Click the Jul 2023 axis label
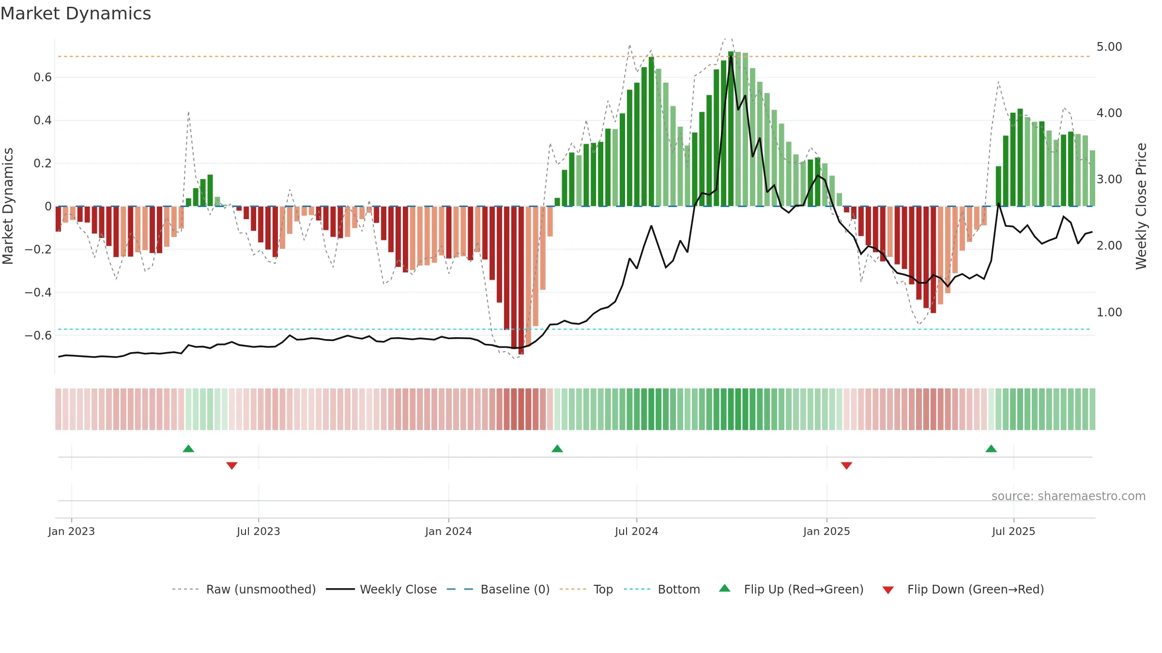Screen dimensions: 1162x653 coord(259,531)
